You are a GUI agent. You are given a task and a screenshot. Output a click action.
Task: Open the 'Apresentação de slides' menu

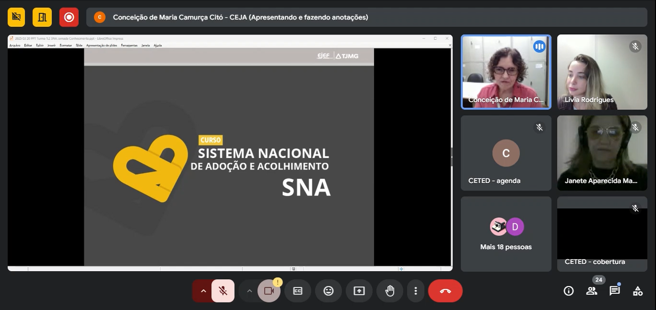tap(102, 45)
